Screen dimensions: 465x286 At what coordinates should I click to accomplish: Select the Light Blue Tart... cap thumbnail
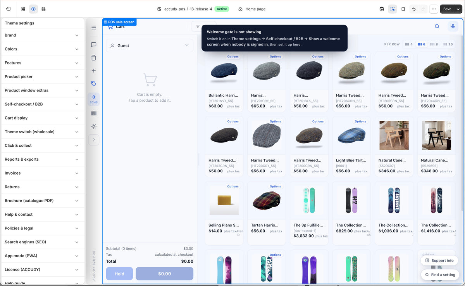click(x=351, y=136)
